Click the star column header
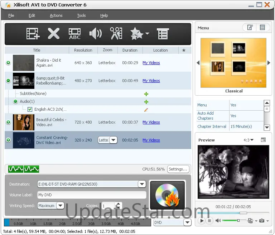The image size is (275, 235). [x=184, y=50]
